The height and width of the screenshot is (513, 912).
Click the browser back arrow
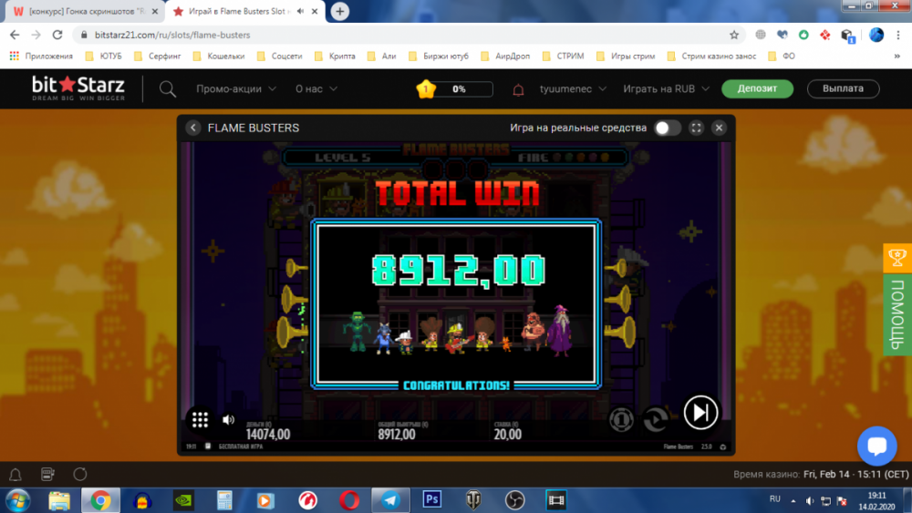tap(15, 35)
